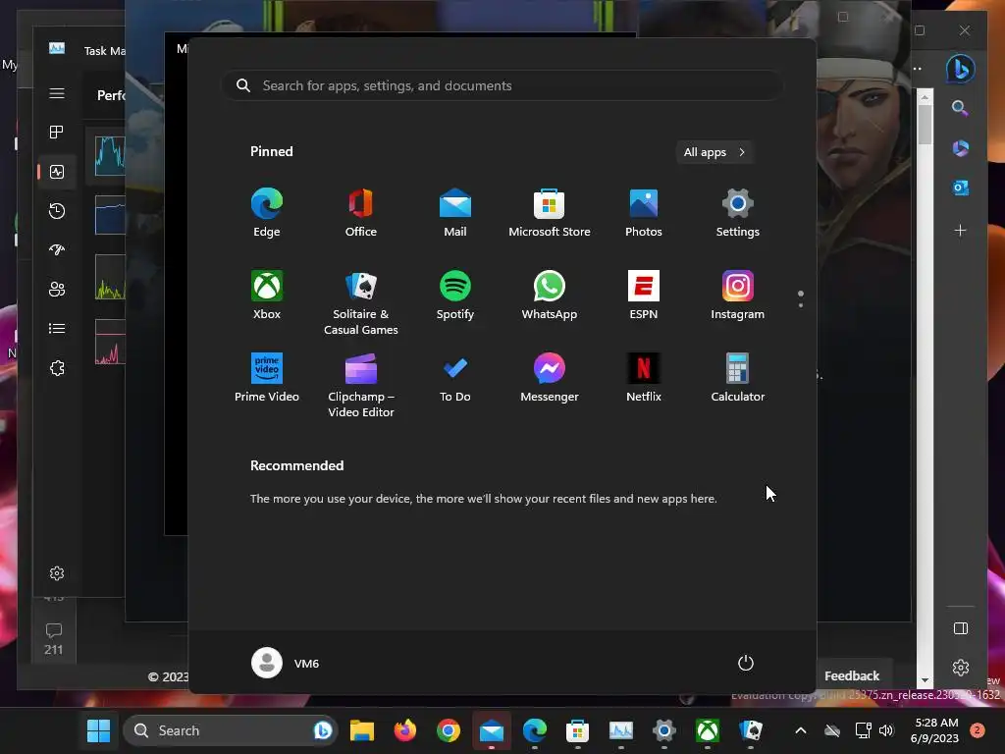This screenshot has height=754, width=1005.
Task: Open the Calculator app
Action: pos(738,378)
